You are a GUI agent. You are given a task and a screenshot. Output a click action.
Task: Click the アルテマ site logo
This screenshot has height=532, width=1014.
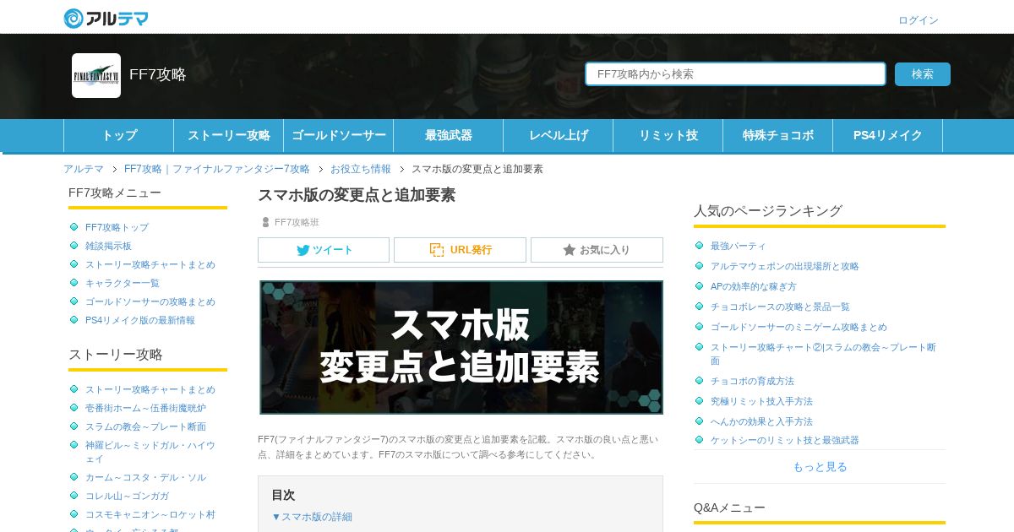106,18
